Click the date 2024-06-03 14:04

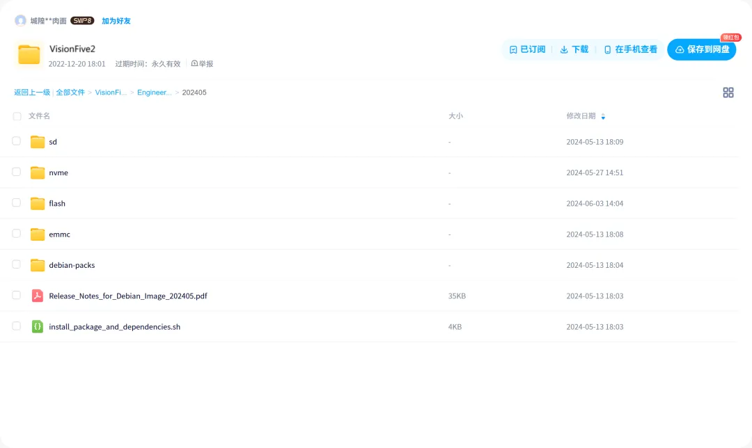point(595,204)
